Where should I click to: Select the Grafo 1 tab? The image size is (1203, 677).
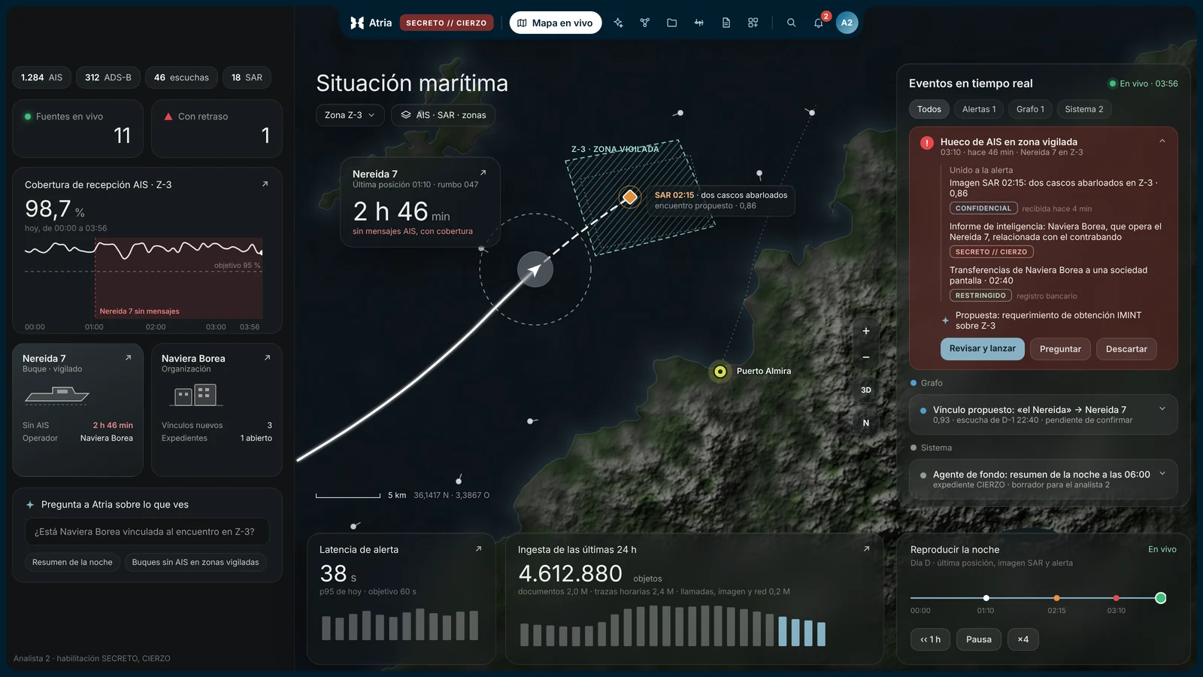[1030, 109]
